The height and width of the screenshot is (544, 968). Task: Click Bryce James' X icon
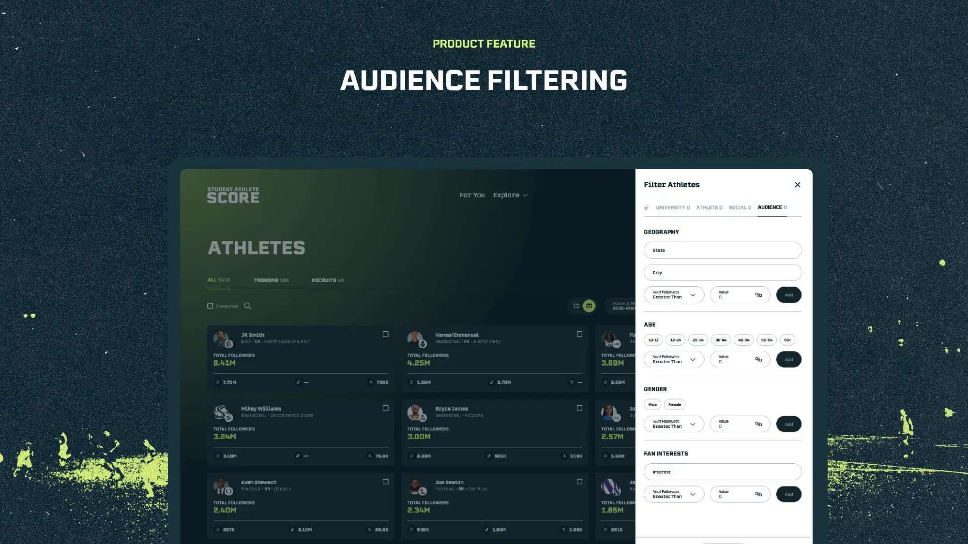tap(564, 456)
